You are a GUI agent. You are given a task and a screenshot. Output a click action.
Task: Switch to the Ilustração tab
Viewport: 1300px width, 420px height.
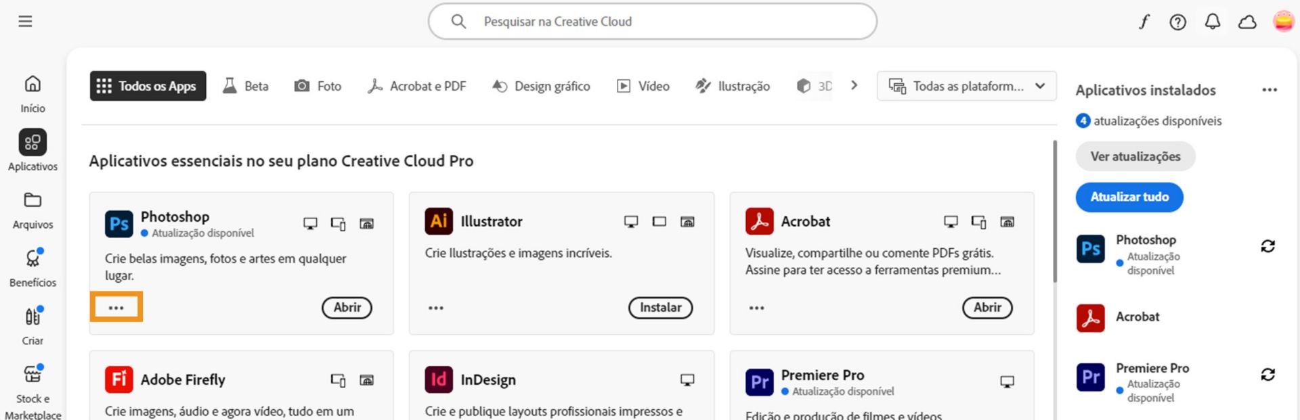click(x=733, y=86)
